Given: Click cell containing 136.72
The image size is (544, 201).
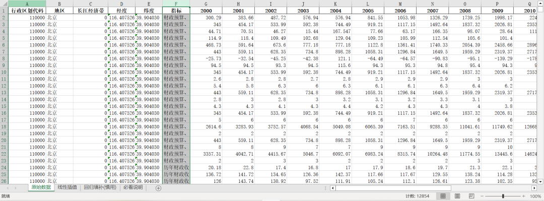Looking at the screenshot, I should 206,174.
